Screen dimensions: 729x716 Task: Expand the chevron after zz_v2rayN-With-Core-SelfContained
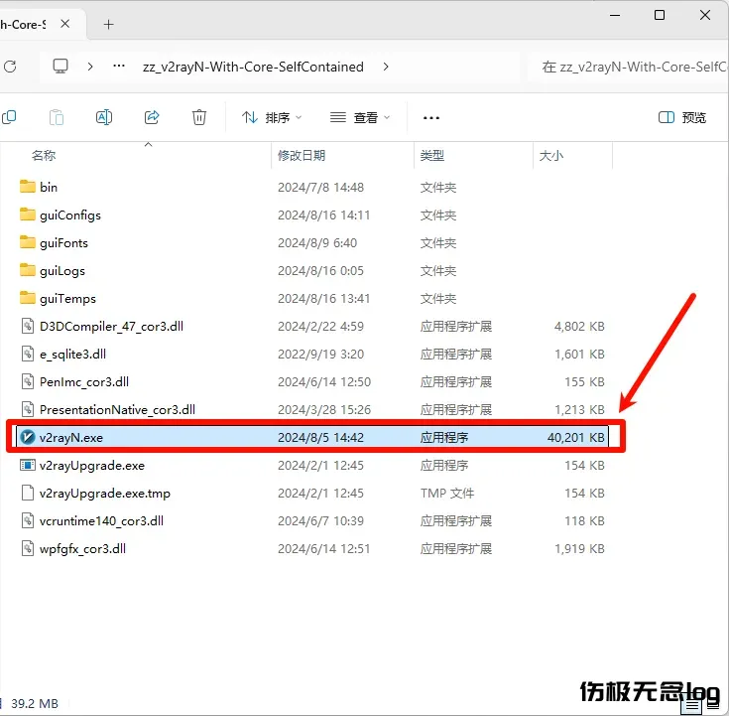[x=386, y=67]
